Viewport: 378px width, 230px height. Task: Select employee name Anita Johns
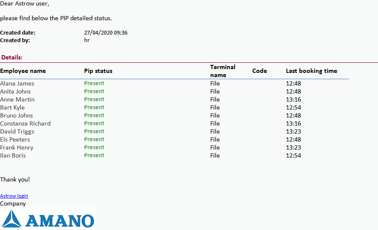point(16,91)
